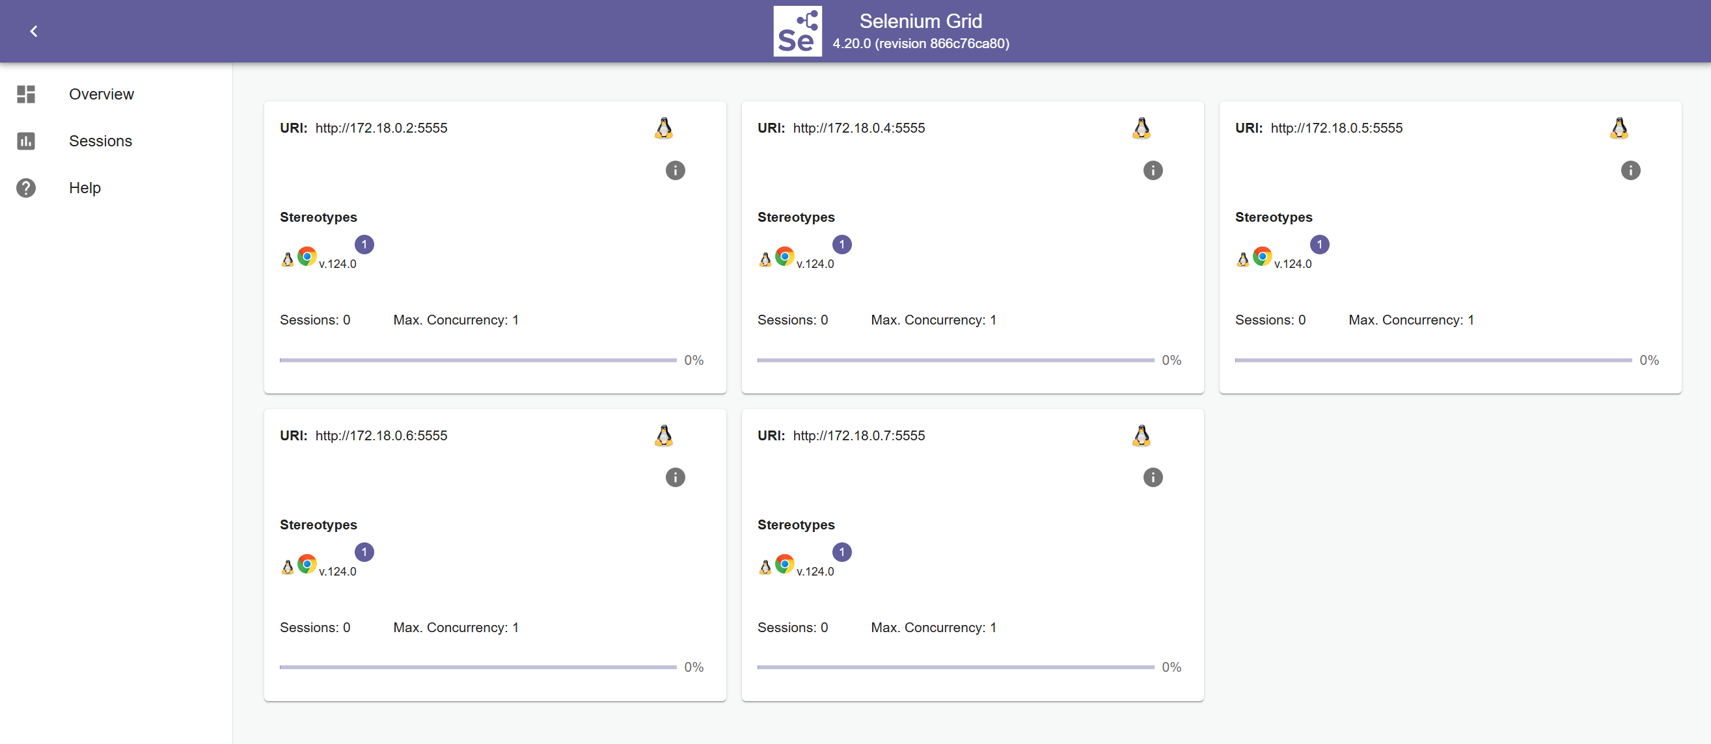Click the usage progress bar for 172.18.0.5
This screenshot has width=1711, height=744.
point(1432,360)
